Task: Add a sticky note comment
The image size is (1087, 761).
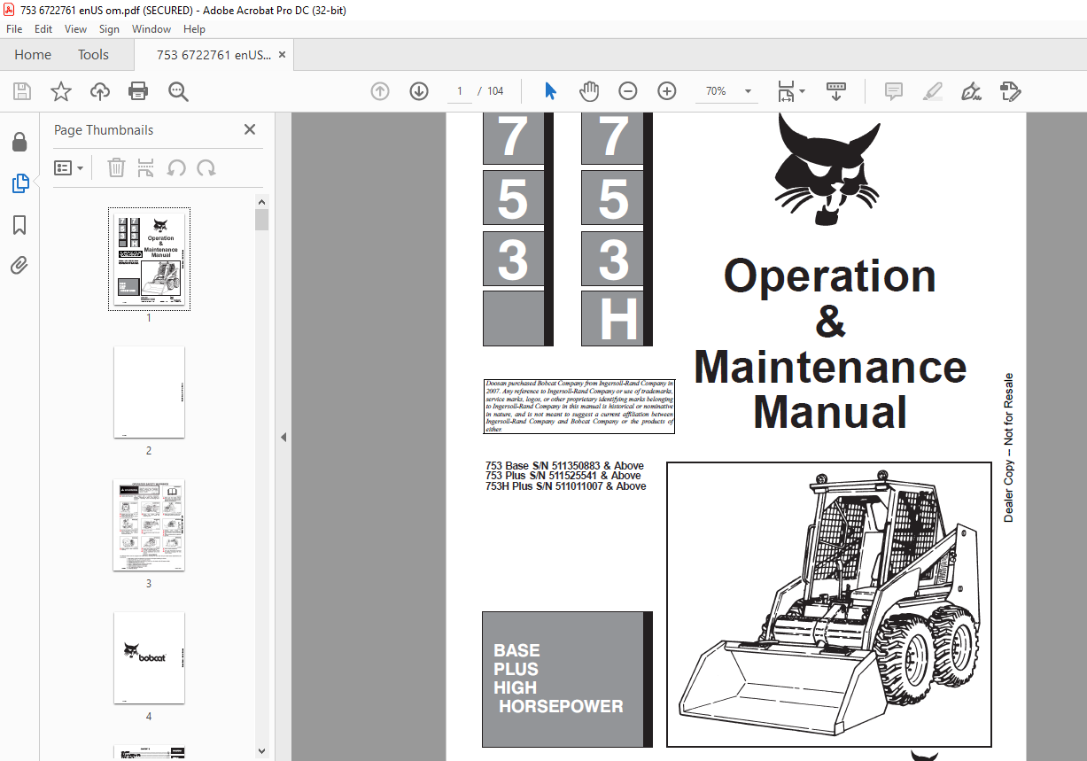Action: tap(894, 91)
